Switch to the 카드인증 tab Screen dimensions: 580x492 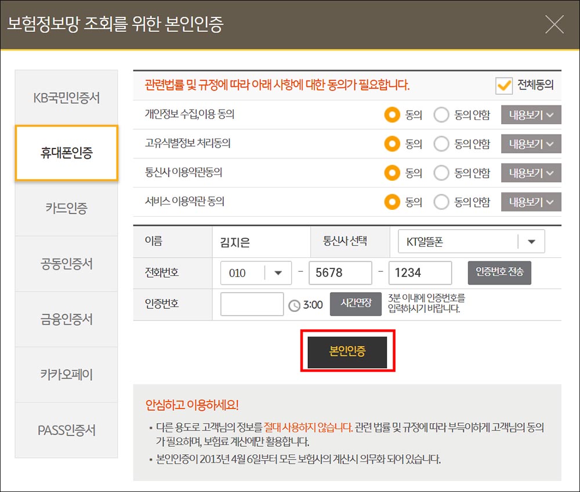click(66, 209)
